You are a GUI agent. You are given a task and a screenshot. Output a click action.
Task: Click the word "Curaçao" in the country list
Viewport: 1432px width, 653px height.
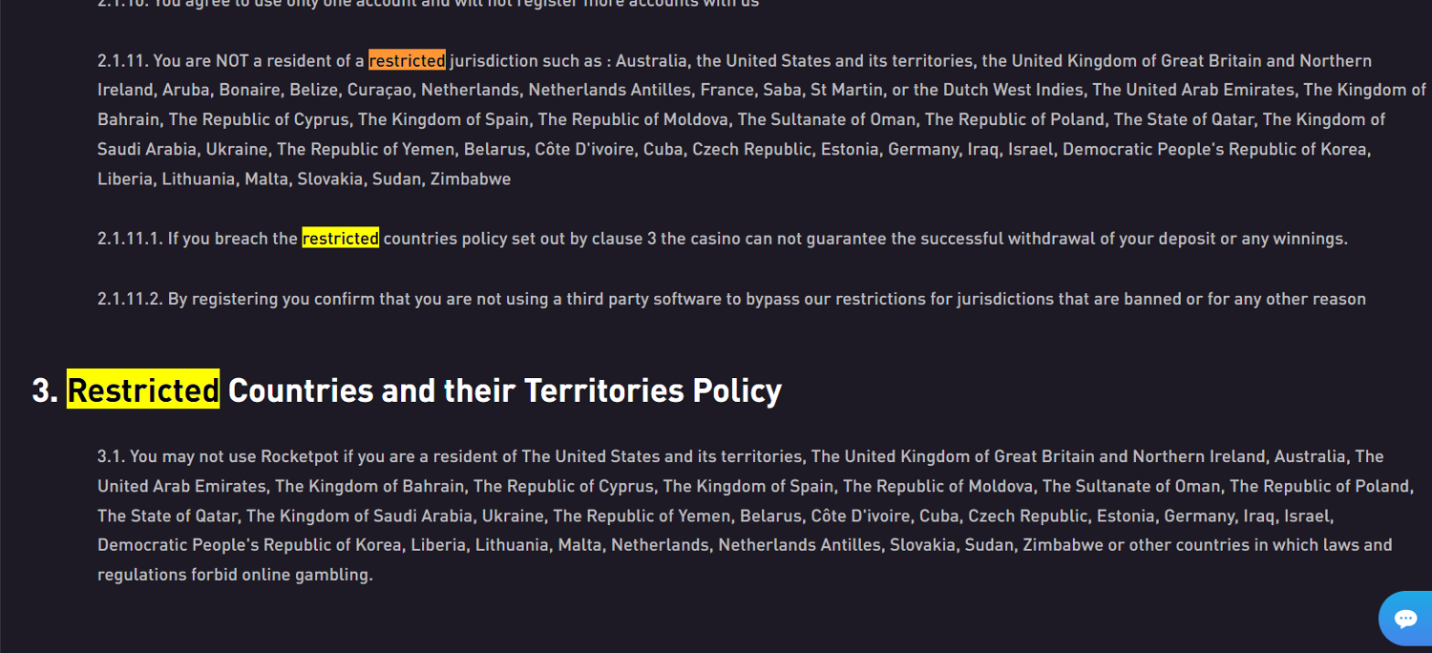[x=381, y=90]
